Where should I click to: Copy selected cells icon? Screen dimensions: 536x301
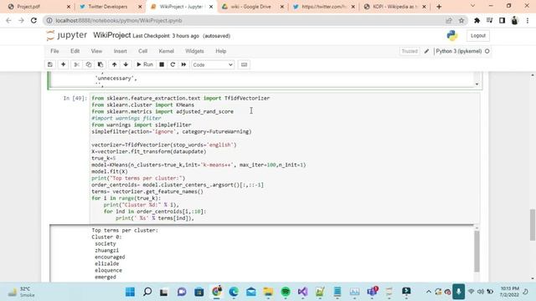click(x=89, y=64)
